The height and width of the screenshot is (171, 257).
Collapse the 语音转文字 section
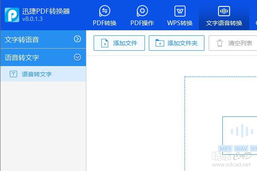click(x=43, y=58)
